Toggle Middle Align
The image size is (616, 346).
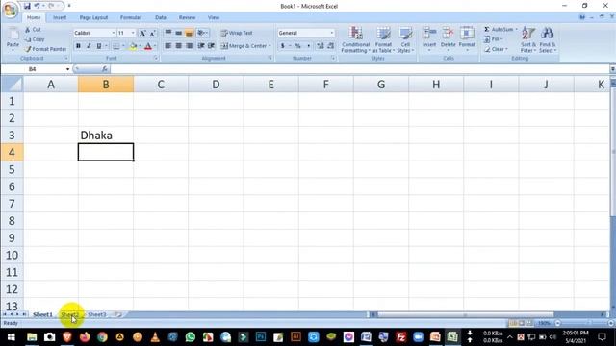point(178,33)
